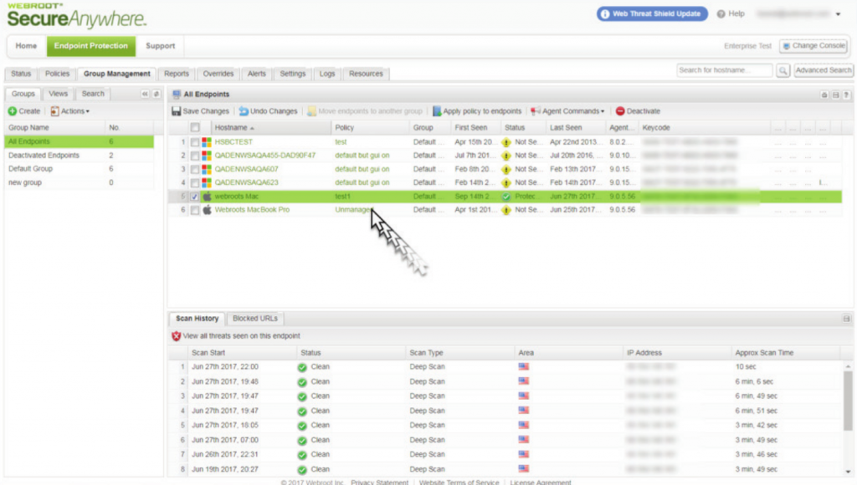The height and width of the screenshot is (485, 857).
Task: Uncheck the box for webroots Mac
Action: [194, 197]
